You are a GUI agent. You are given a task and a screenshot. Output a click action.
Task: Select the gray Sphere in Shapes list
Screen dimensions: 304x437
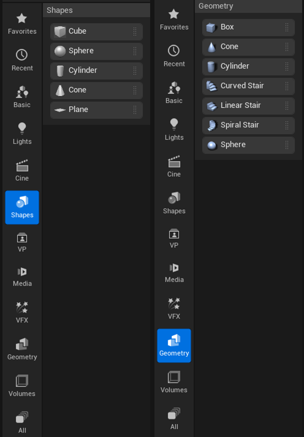click(60, 51)
